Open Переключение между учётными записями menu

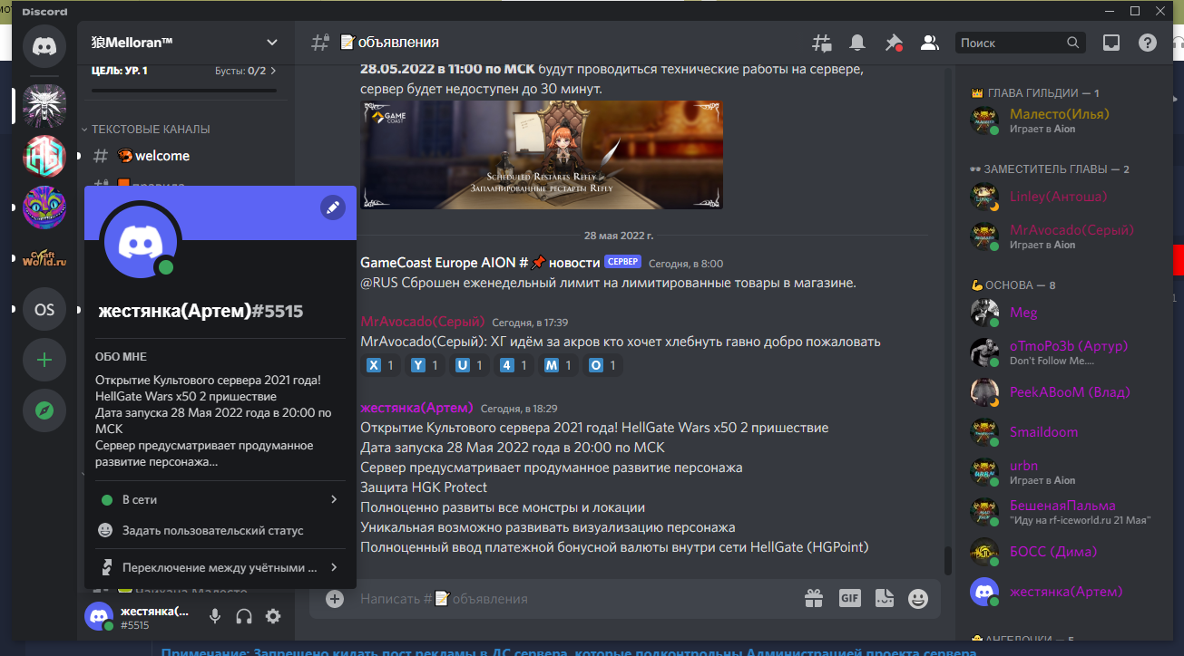(220, 568)
